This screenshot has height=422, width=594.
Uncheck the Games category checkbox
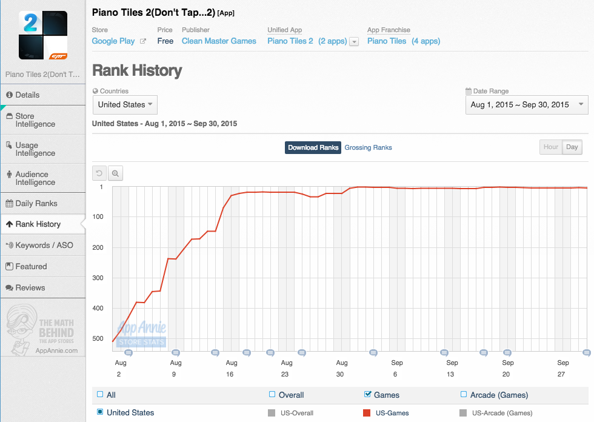pyautogui.click(x=367, y=394)
